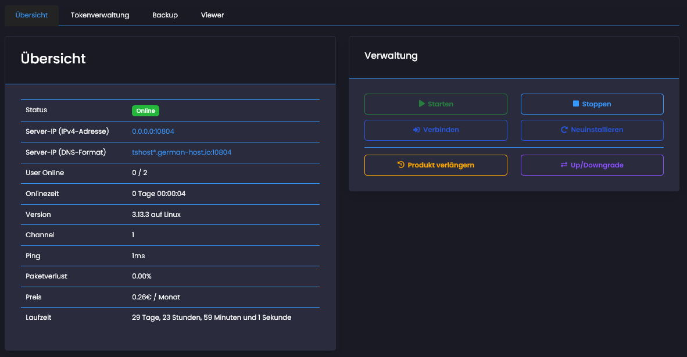
Task: Click the DNS address tshost*.german-host.io link
Action: coord(182,152)
